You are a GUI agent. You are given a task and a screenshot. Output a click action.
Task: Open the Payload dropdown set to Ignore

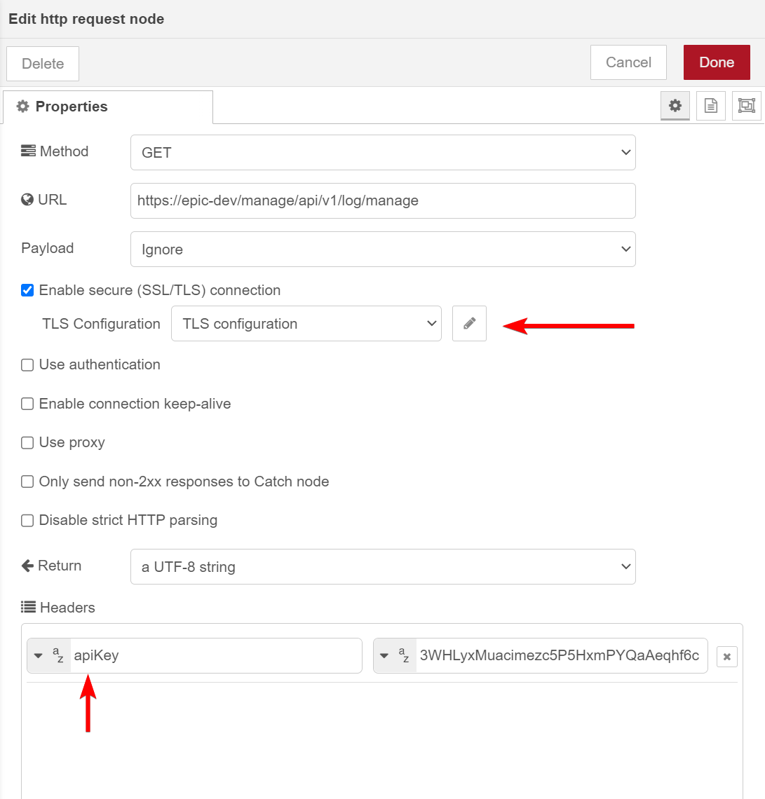point(383,249)
